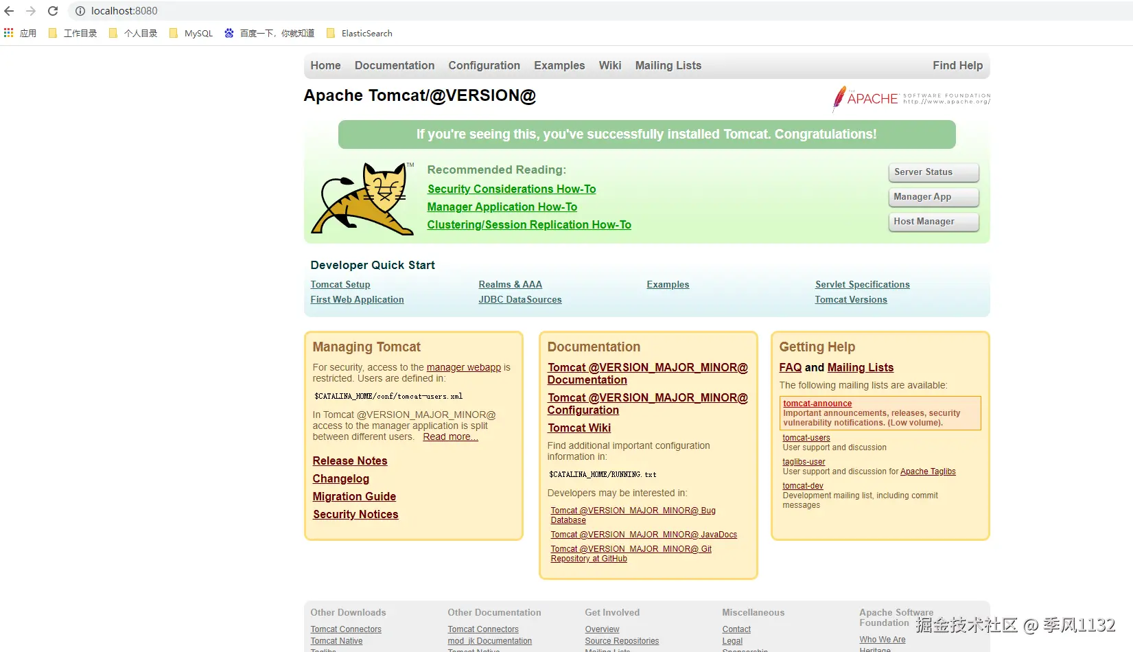Screen dimensions: 1133x652
Task: Click the browser forward arrow
Action: (31, 11)
